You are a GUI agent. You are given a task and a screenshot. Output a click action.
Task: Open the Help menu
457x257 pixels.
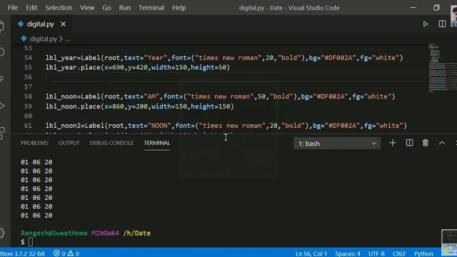point(179,8)
